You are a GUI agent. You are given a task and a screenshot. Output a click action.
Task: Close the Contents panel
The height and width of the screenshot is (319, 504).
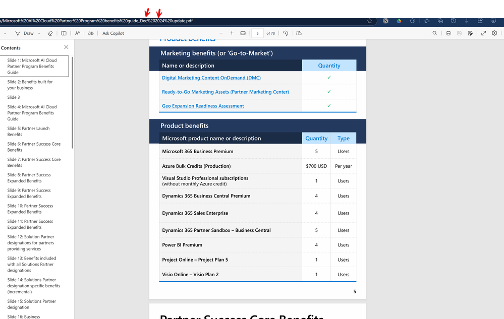coord(66,47)
